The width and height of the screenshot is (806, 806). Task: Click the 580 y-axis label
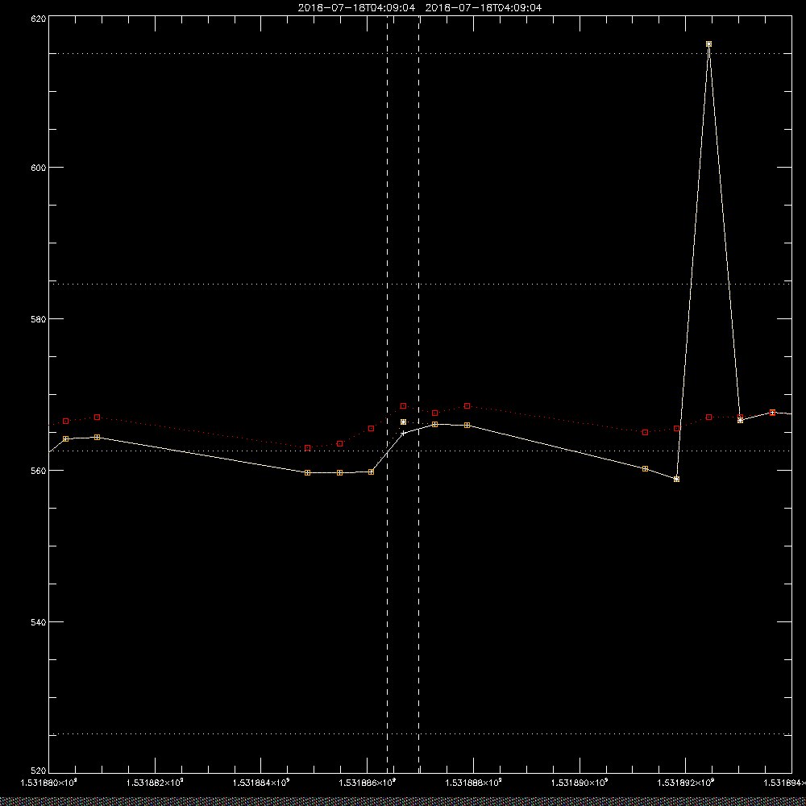[x=39, y=318]
